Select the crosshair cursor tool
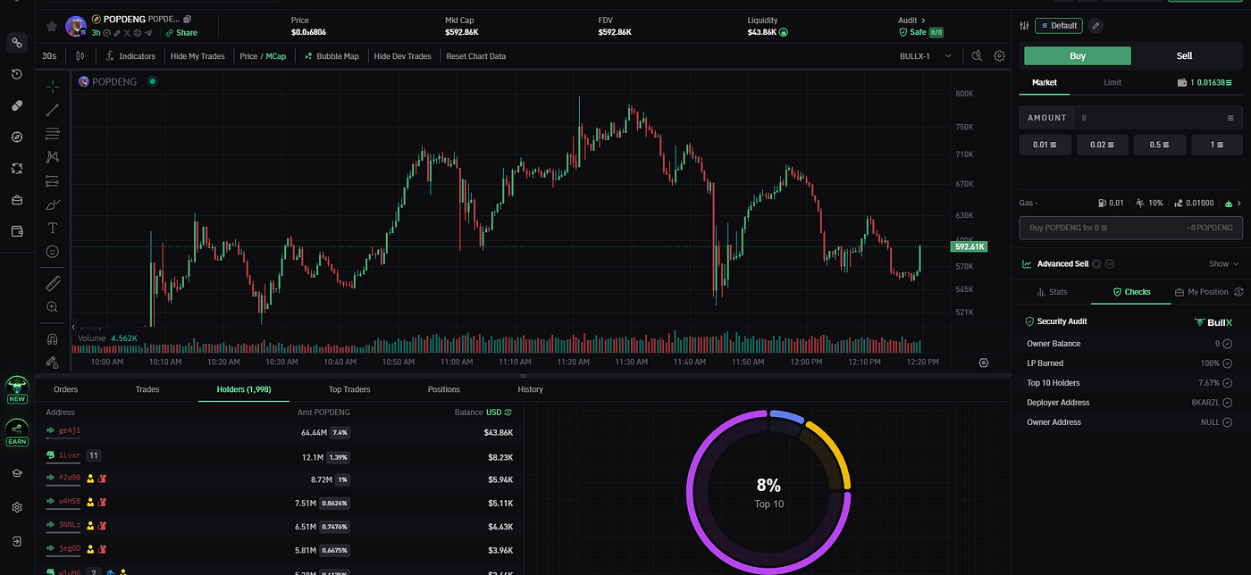Screen dimensions: 1251x575 [x=53, y=87]
